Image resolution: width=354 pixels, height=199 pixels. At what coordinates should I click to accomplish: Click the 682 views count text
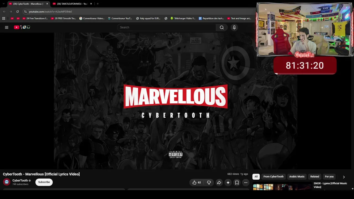[x=233, y=174]
